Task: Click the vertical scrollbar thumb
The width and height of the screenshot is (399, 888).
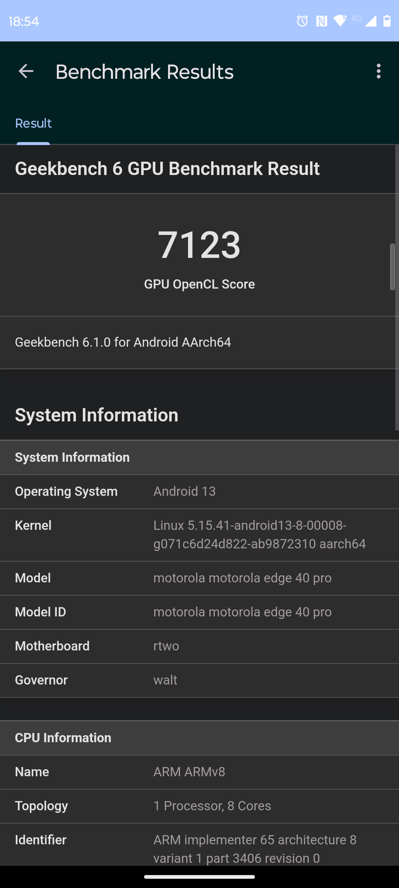Action: pos(392,266)
